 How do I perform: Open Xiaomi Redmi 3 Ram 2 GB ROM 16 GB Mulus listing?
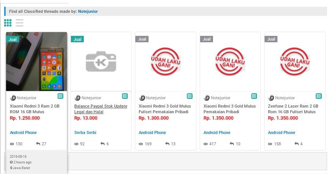click(34, 109)
